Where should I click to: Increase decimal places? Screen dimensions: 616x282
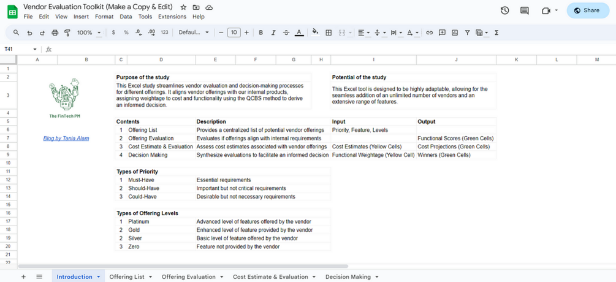pyautogui.click(x=151, y=32)
